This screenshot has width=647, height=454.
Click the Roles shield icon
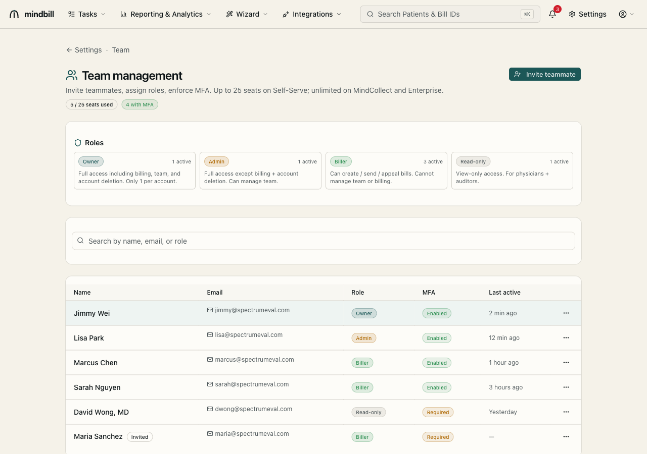click(78, 143)
